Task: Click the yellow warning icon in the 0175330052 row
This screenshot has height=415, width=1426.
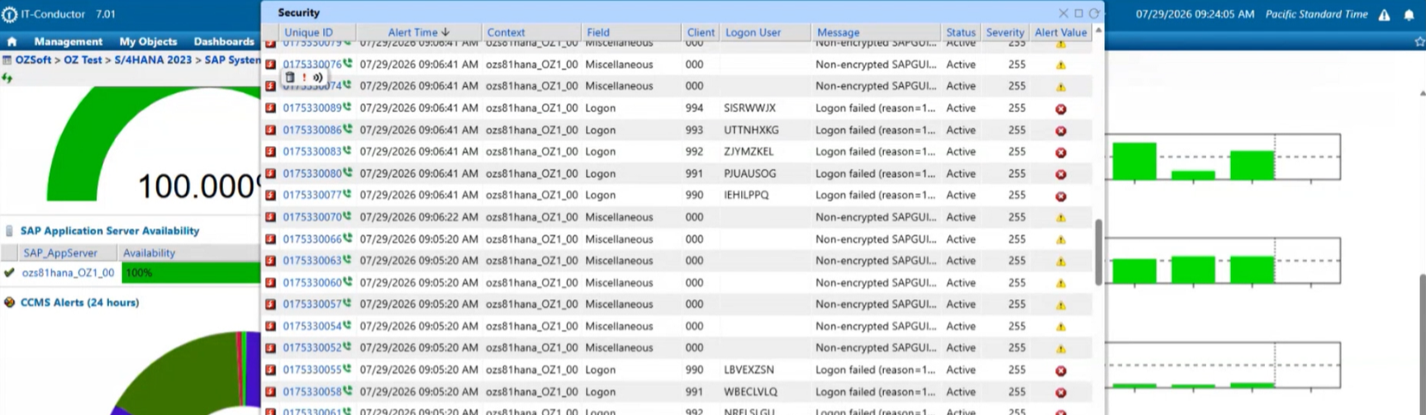Action: (x=1061, y=349)
